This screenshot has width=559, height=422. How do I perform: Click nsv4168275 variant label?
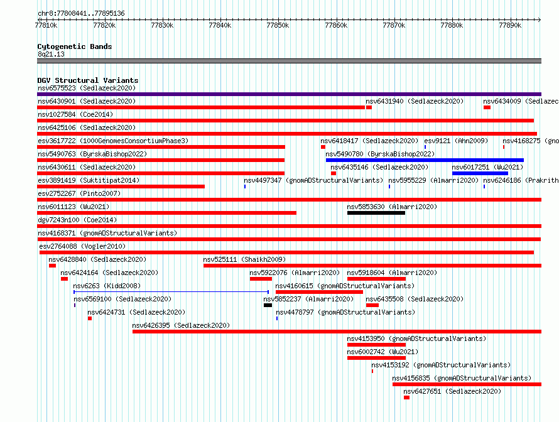(x=531, y=141)
